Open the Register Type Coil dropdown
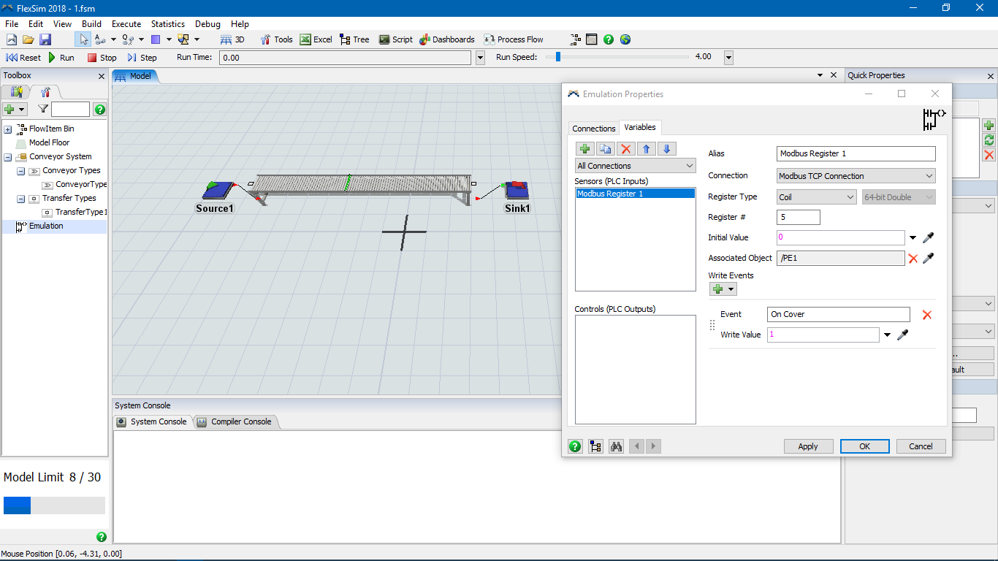Screen dimensions: 998x561 817,197
